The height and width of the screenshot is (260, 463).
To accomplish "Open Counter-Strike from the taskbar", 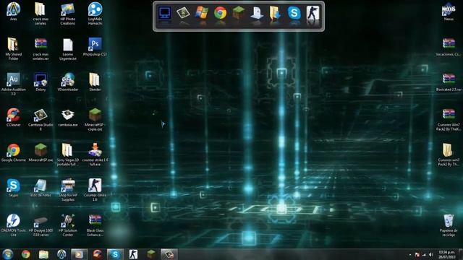I will coord(133,254).
